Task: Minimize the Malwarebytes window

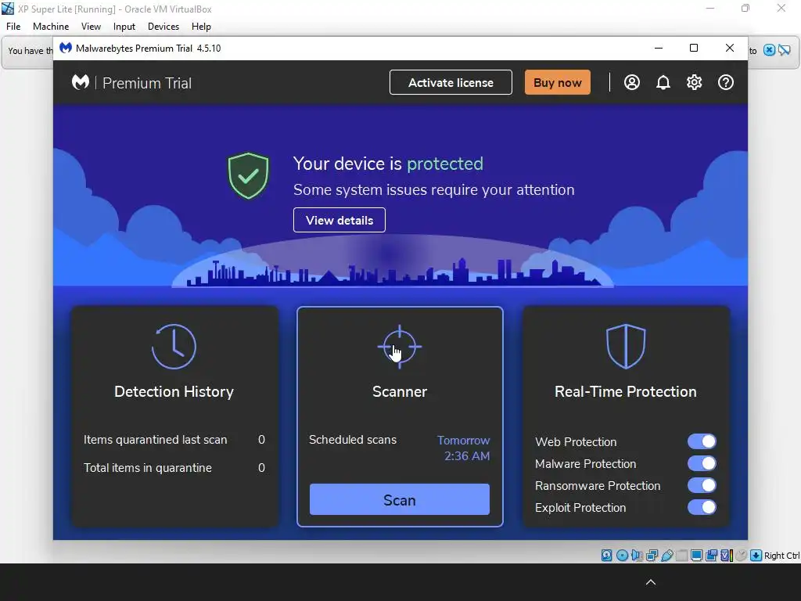Action: pyautogui.click(x=659, y=48)
